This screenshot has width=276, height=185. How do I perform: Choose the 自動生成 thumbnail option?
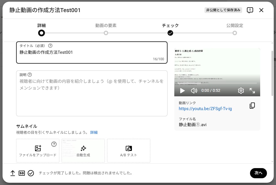(x=83, y=151)
